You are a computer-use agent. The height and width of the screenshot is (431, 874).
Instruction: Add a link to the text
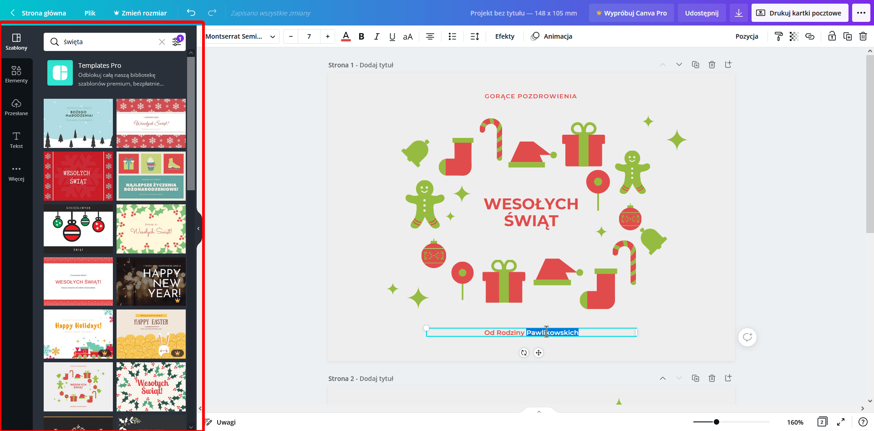coord(810,36)
